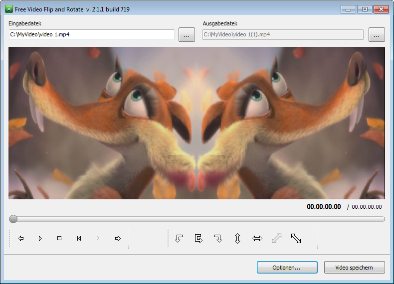Viewport: 394px width, 284px height.
Task: Click the video seek slider handle
Action: point(13,219)
